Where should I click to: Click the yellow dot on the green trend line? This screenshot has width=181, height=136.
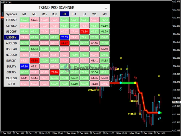pyautogui.click(x=135, y=83)
